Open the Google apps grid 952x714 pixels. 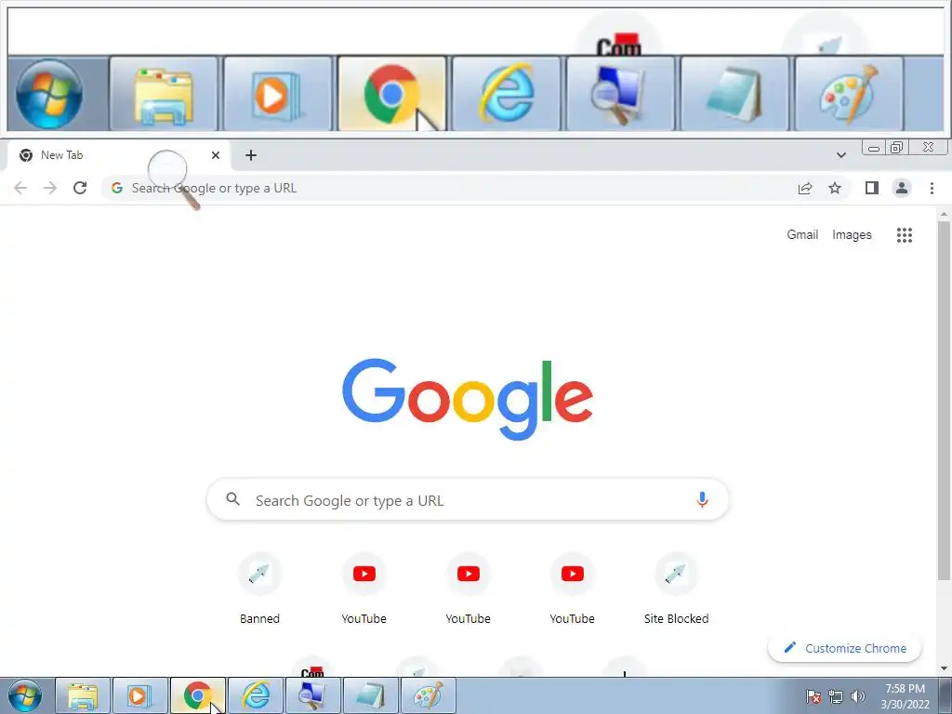pyautogui.click(x=905, y=235)
